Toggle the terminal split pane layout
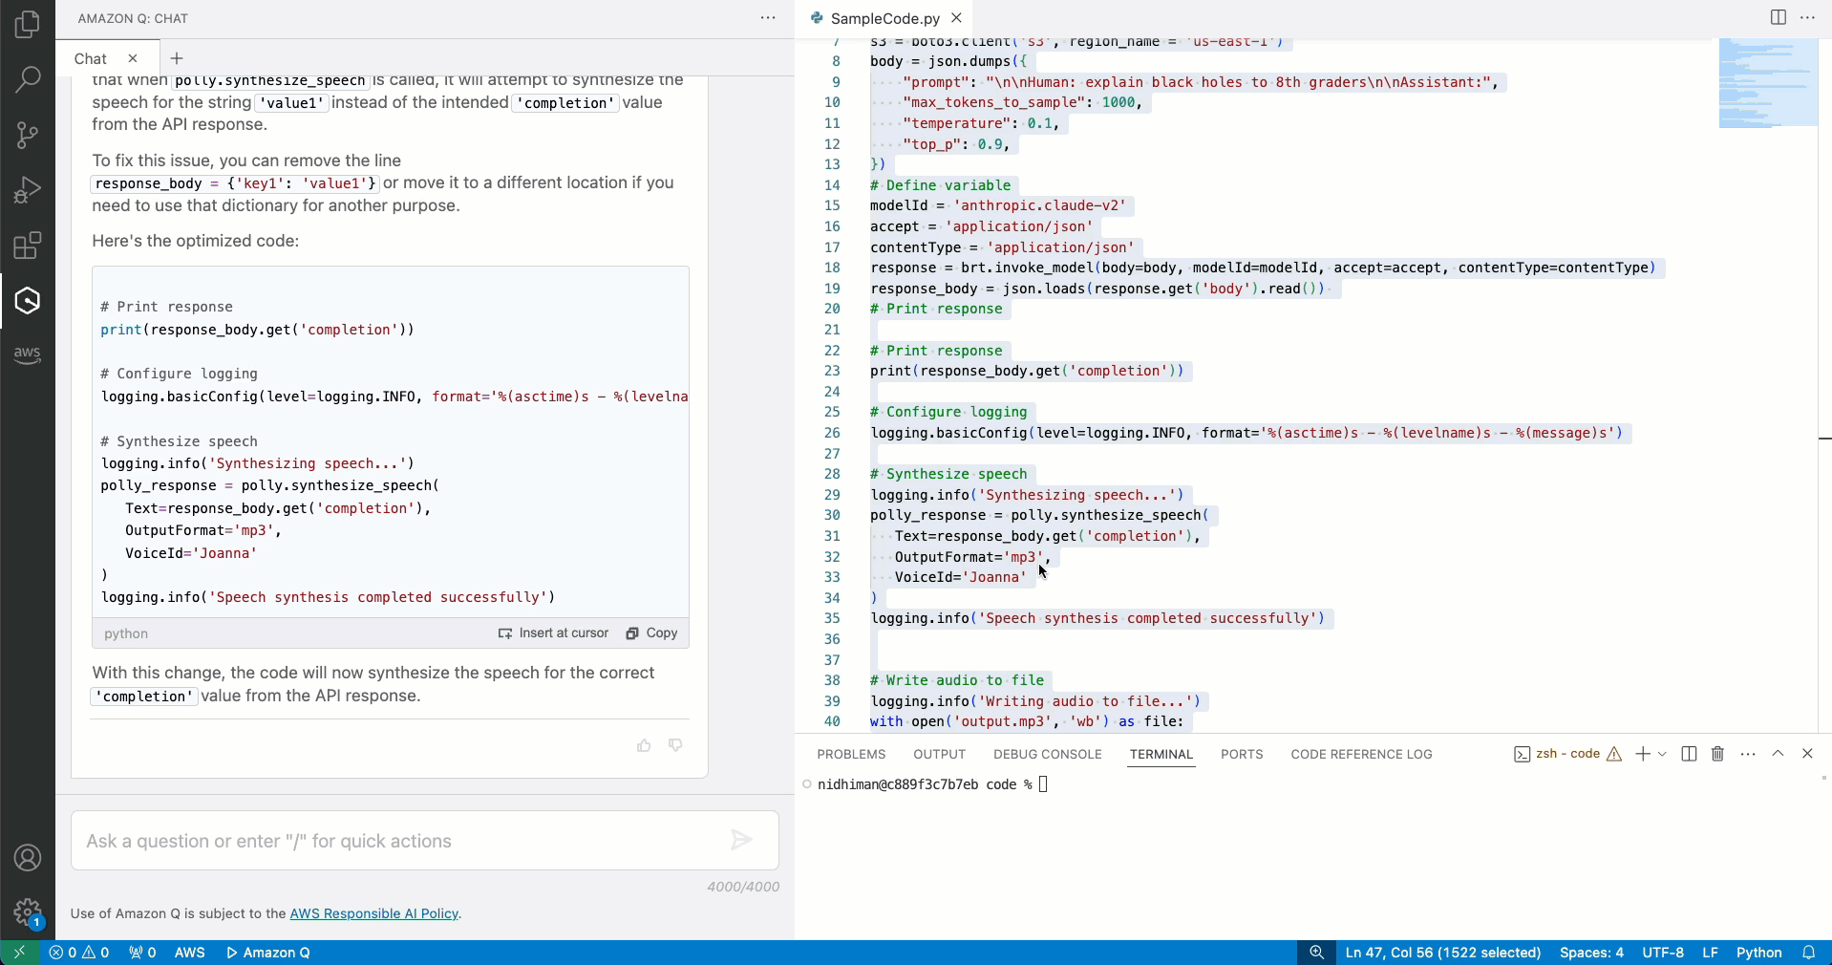Screen dimensions: 1832x965 (1689, 754)
